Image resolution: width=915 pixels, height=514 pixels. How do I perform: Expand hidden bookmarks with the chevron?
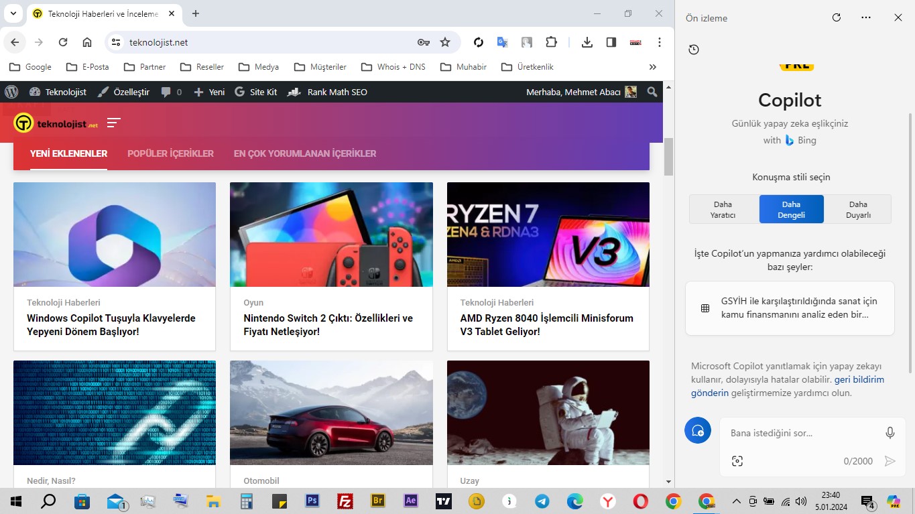tap(652, 66)
